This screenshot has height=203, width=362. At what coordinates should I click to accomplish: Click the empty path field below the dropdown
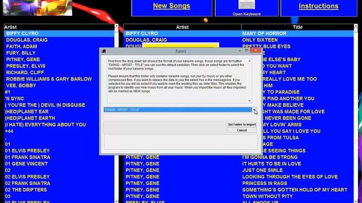pos(180,117)
